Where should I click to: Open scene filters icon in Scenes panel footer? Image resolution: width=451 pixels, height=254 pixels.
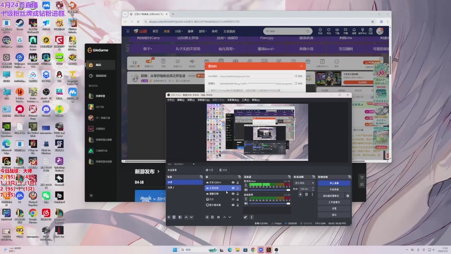click(180, 217)
